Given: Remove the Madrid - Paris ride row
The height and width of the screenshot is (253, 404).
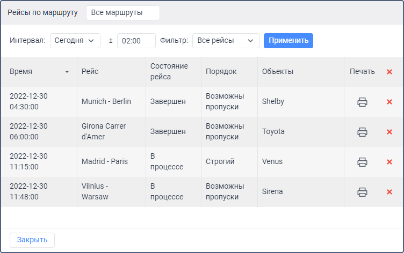Looking at the screenshot, I should point(389,162).
